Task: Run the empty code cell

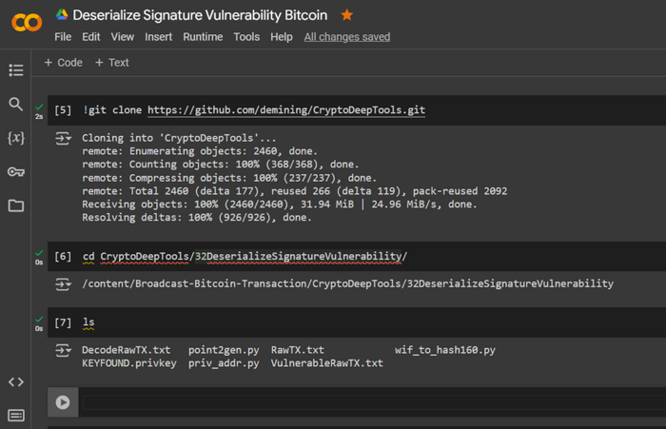Action: pos(63,401)
